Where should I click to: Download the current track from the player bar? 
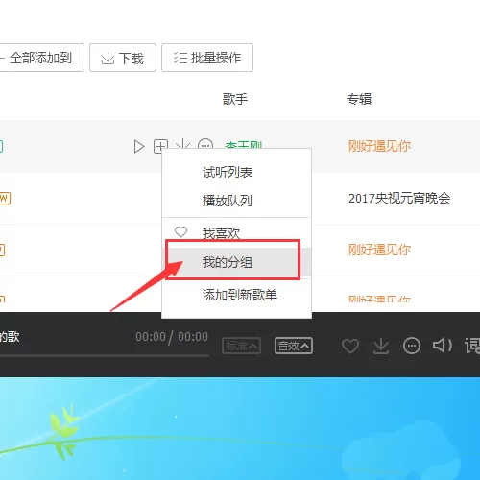click(381, 346)
